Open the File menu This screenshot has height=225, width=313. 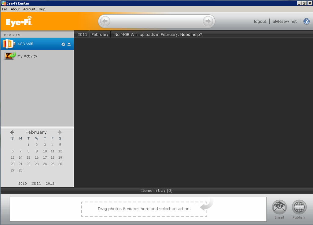click(x=5, y=9)
